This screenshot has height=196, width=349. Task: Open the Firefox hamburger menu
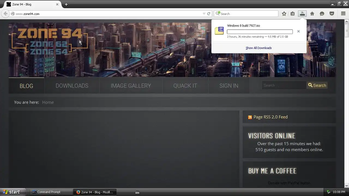pos(343,14)
